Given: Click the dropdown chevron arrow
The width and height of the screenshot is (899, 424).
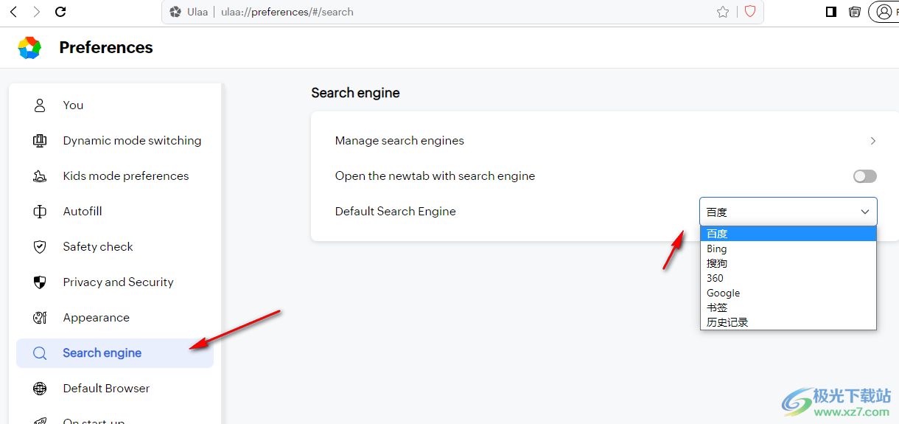Looking at the screenshot, I should pyautogui.click(x=865, y=212).
